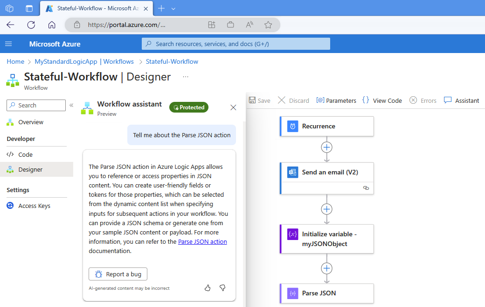Open the tab actions dropdown chevron

tap(173, 9)
